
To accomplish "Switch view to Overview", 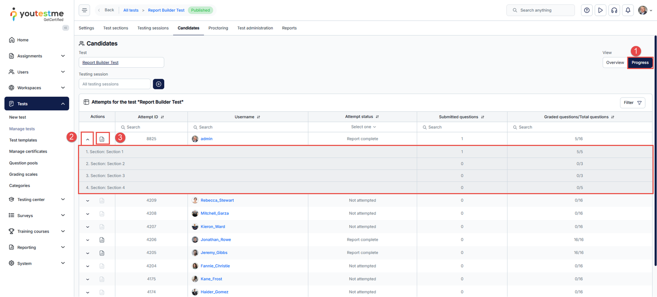I will pyautogui.click(x=615, y=63).
